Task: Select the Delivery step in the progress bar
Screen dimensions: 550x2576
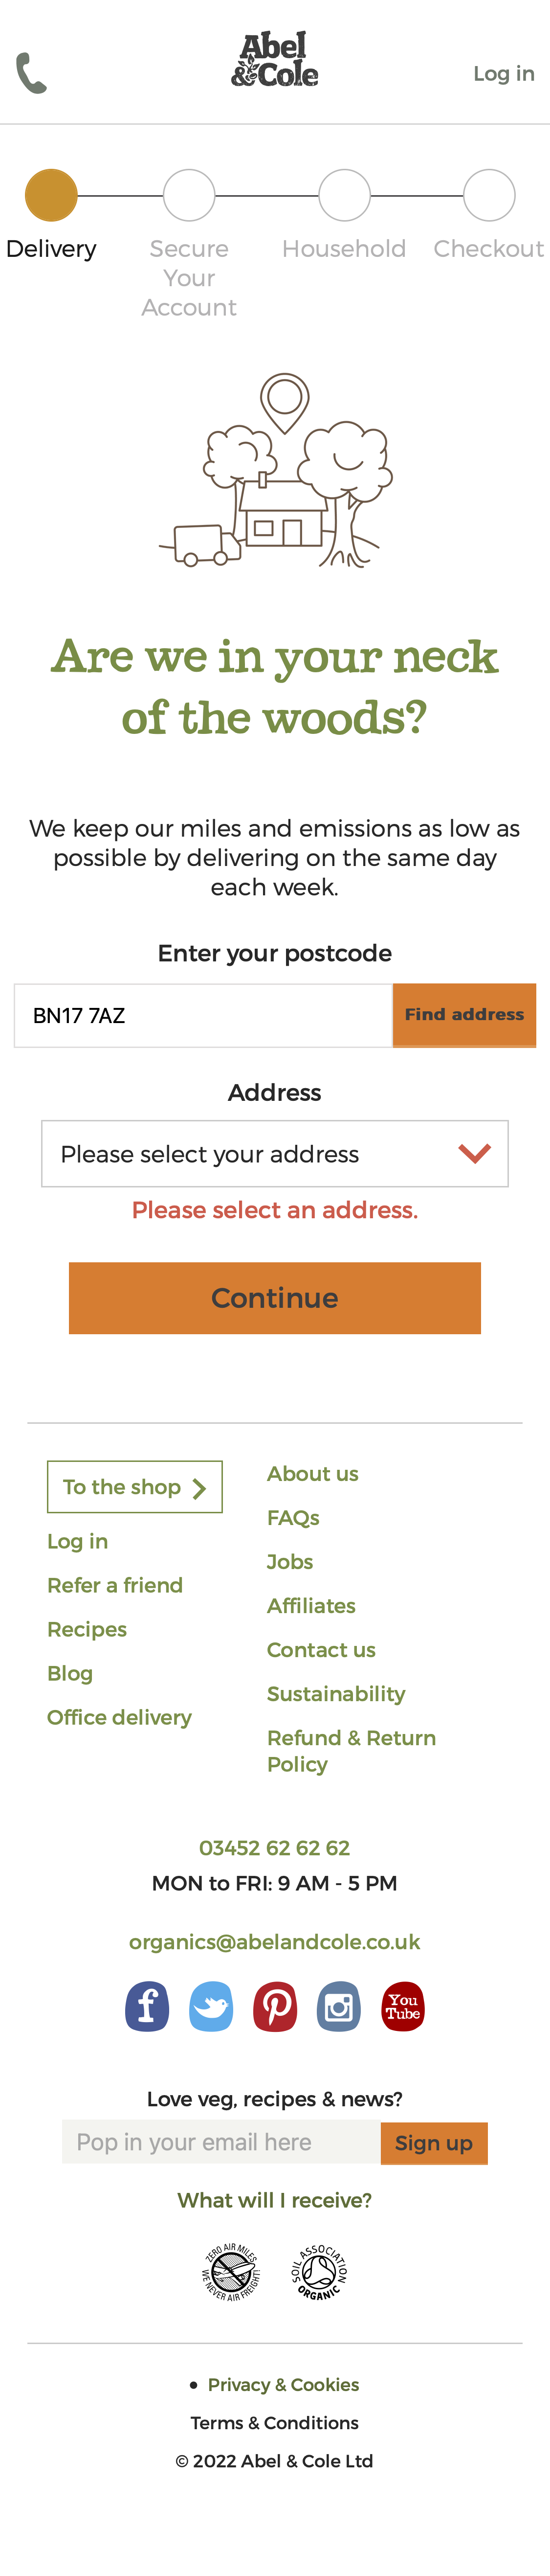Action: pyautogui.click(x=51, y=196)
